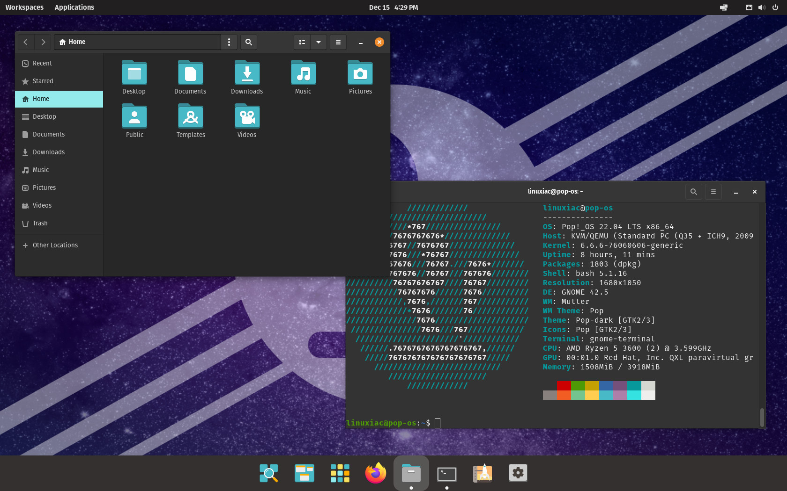Screen dimensions: 787x491
Task: Select Videos in the sidebar
Action: (x=59, y=205)
